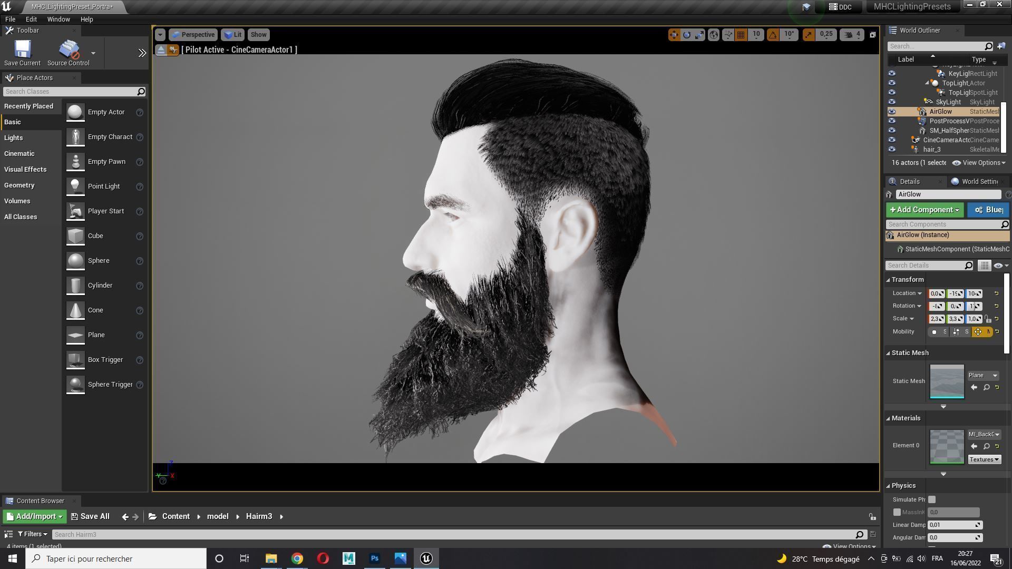Click the Blueprint/Add Script button
1012x569 pixels.
click(x=988, y=210)
